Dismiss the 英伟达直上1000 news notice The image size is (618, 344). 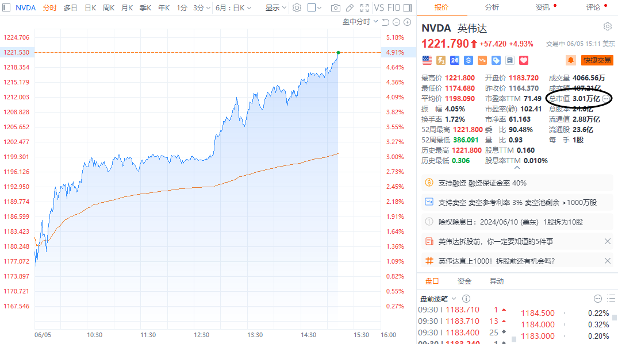click(x=608, y=261)
